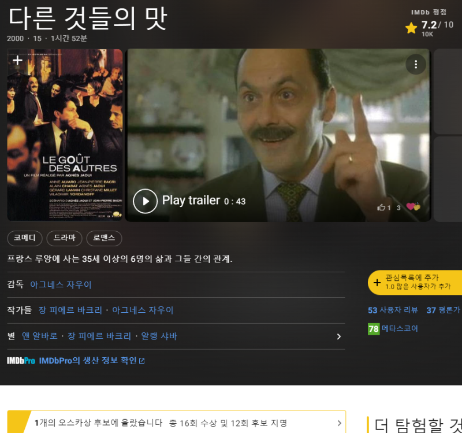The image size is (462, 433).
Task: Open the three-dot menu on trailer
Action: coord(415,64)
